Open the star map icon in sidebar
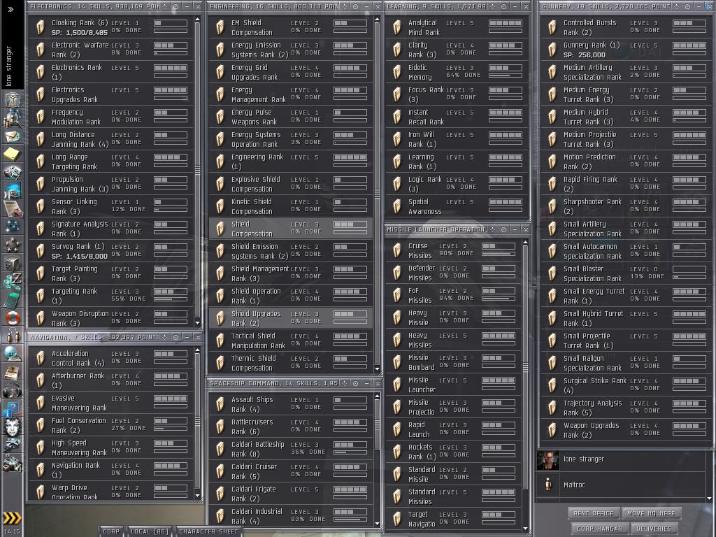 pyautogui.click(x=13, y=226)
